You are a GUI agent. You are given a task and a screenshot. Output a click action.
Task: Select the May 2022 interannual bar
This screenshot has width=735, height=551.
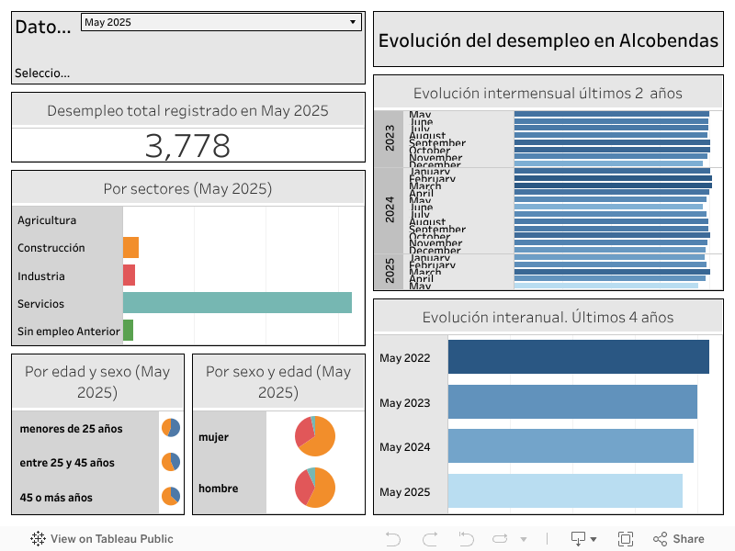[578, 357]
